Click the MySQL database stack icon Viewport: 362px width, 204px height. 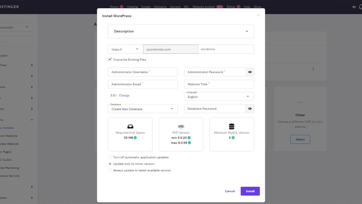pyautogui.click(x=232, y=126)
